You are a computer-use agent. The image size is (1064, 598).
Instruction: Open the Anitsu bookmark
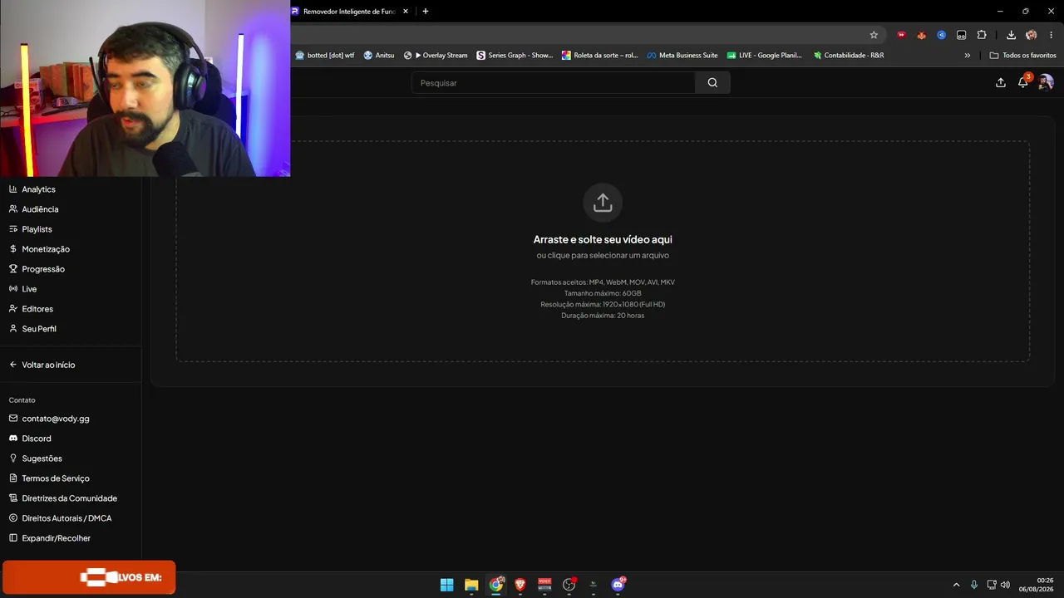click(379, 56)
